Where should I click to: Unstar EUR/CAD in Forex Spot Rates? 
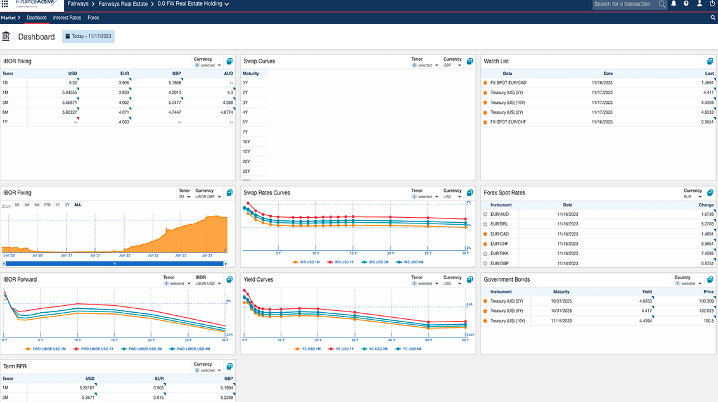click(x=485, y=234)
